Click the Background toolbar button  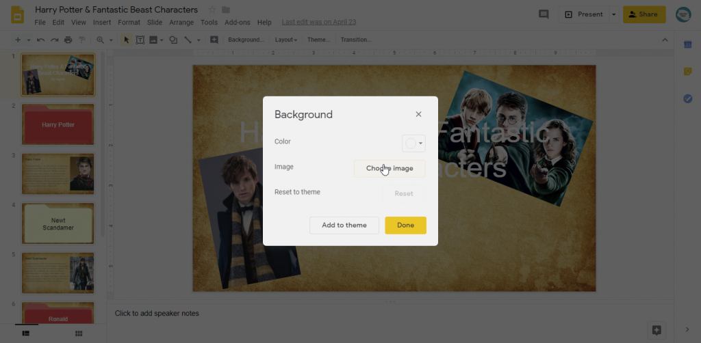(246, 40)
